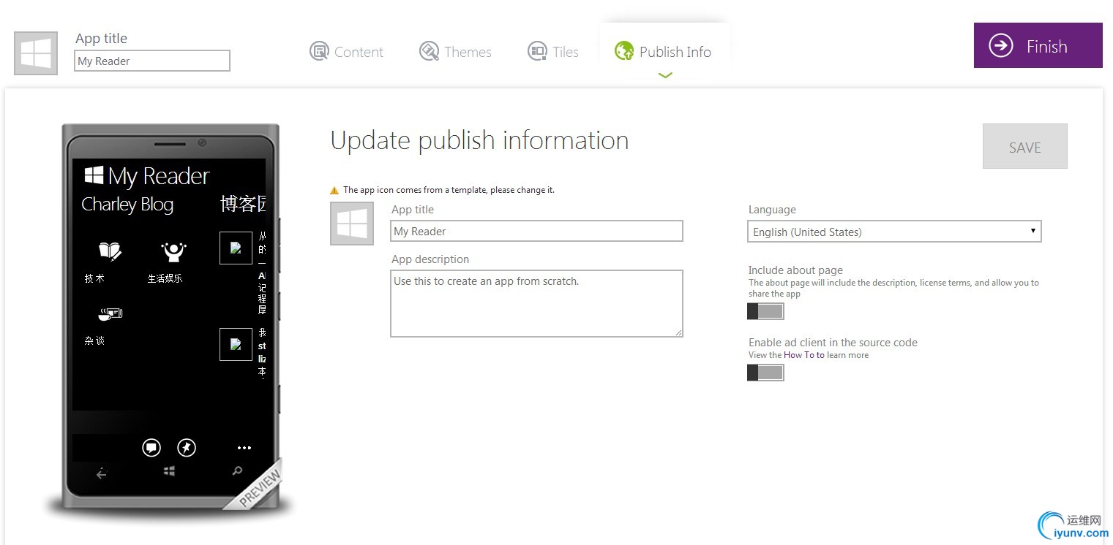Screen dimensions: 1113x545
Task: Click into the App description text area
Action: click(536, 303)
